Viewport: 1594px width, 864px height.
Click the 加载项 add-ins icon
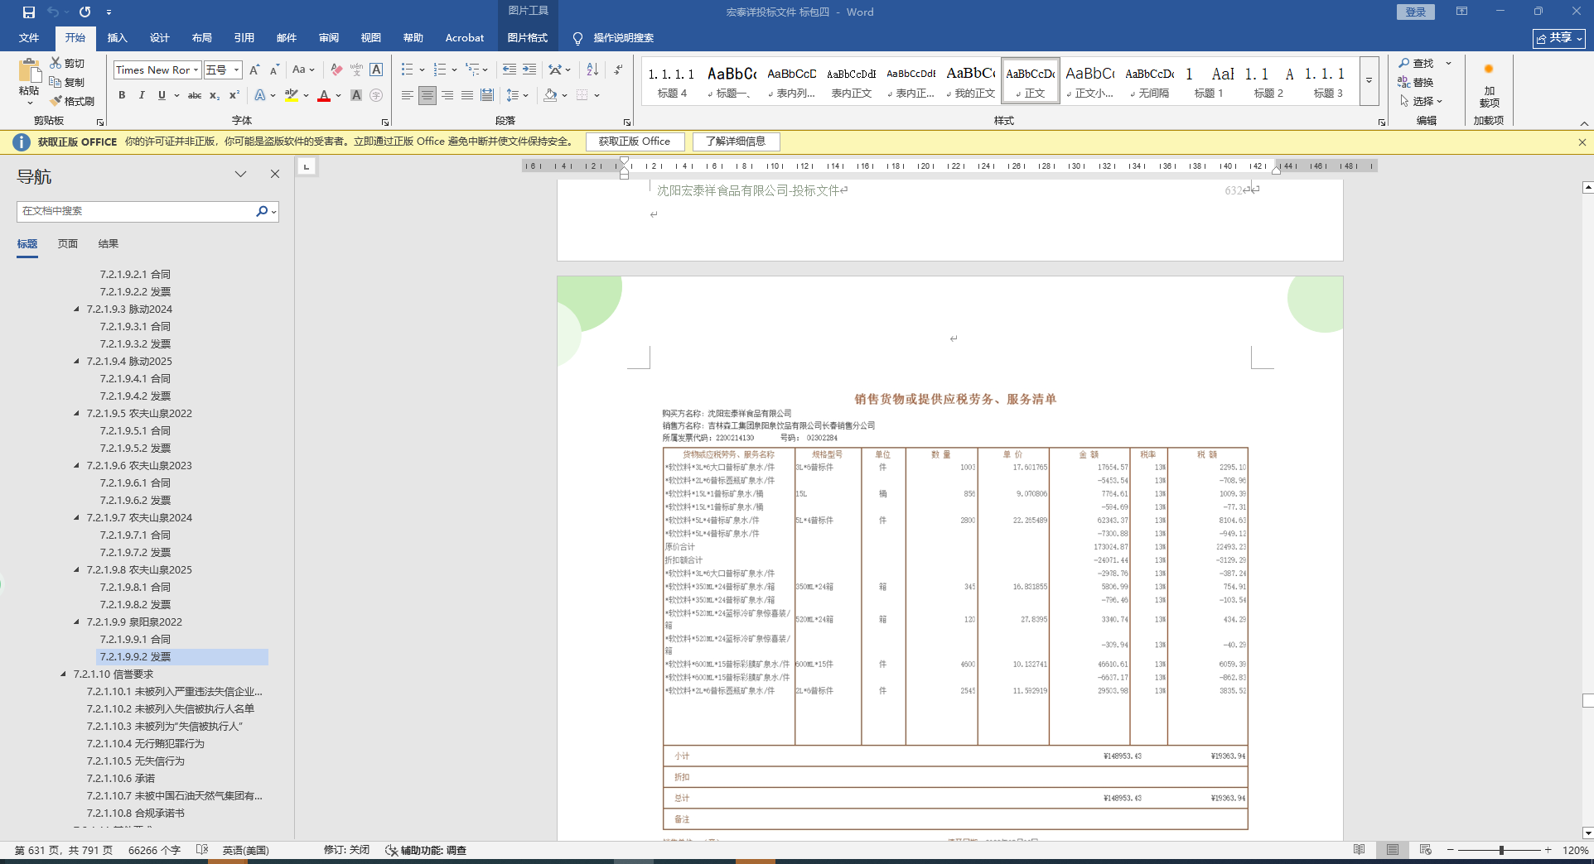coord(1489,84)
